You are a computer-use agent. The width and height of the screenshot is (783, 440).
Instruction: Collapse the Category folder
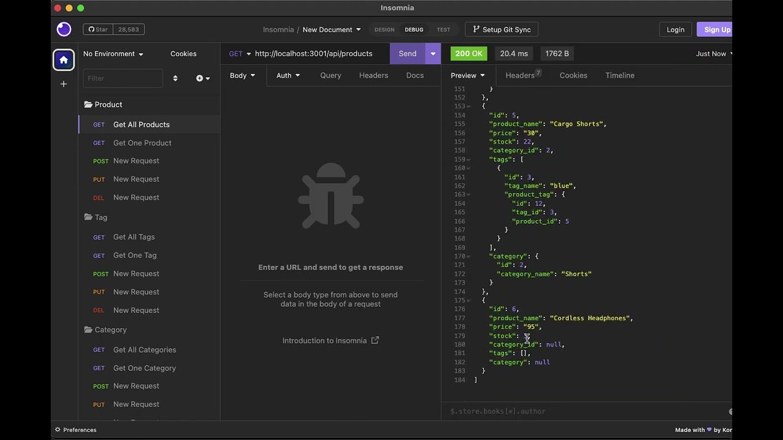click(x=105, y=330)
